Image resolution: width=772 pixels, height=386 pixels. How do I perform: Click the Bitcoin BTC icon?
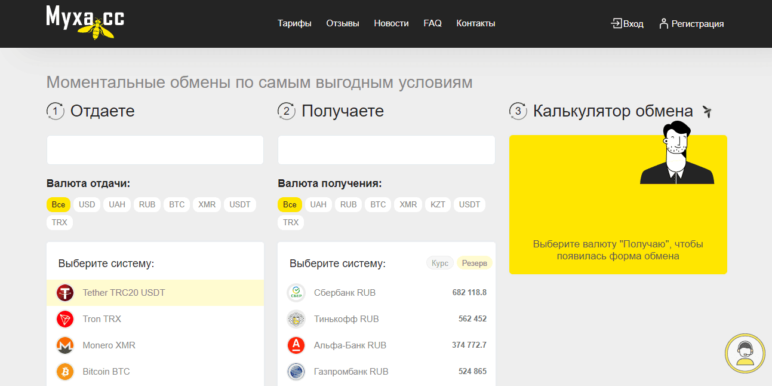click(x=66, y=371)
